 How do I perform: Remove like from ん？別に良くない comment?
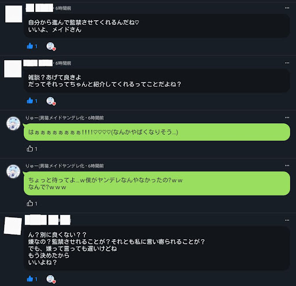[32, 278]
